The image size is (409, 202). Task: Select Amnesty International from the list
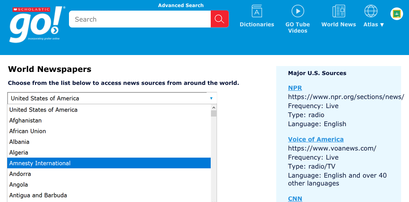click(x=40, y=163)
